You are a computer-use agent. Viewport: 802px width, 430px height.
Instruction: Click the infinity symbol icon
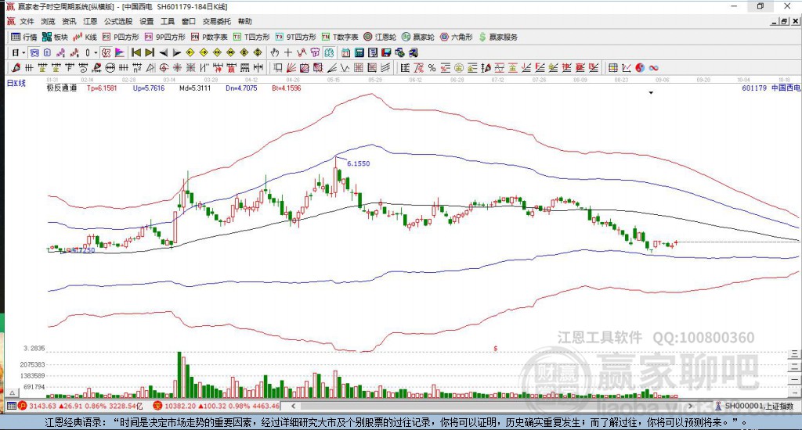pos(654,67)
